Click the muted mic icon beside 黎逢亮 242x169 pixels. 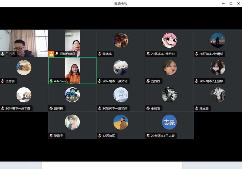point(51,136)
